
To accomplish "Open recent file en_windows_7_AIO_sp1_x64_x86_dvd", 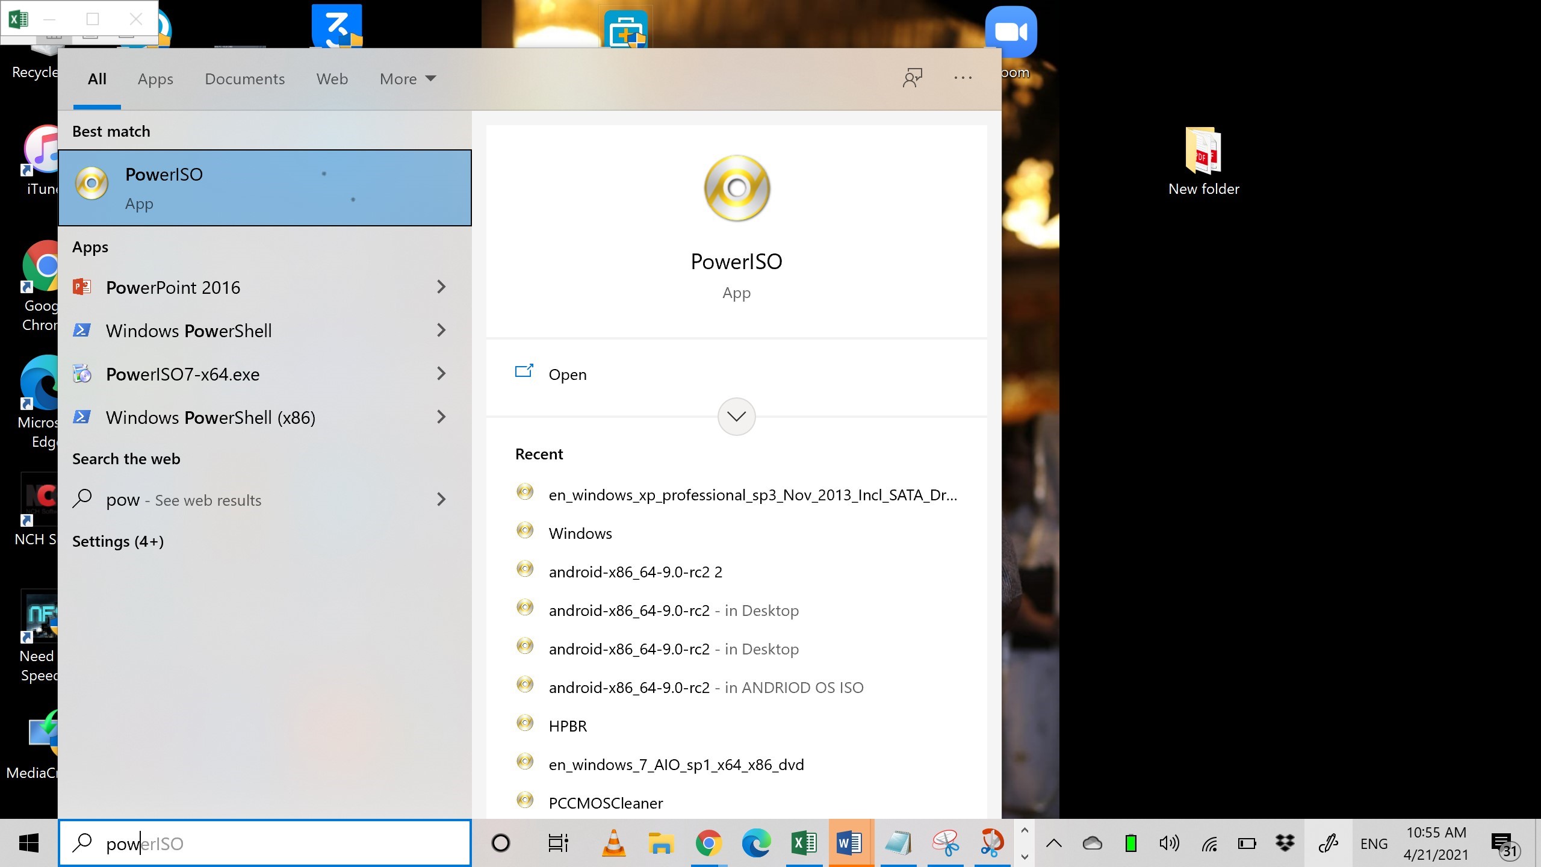I will [x=737, y=764].
